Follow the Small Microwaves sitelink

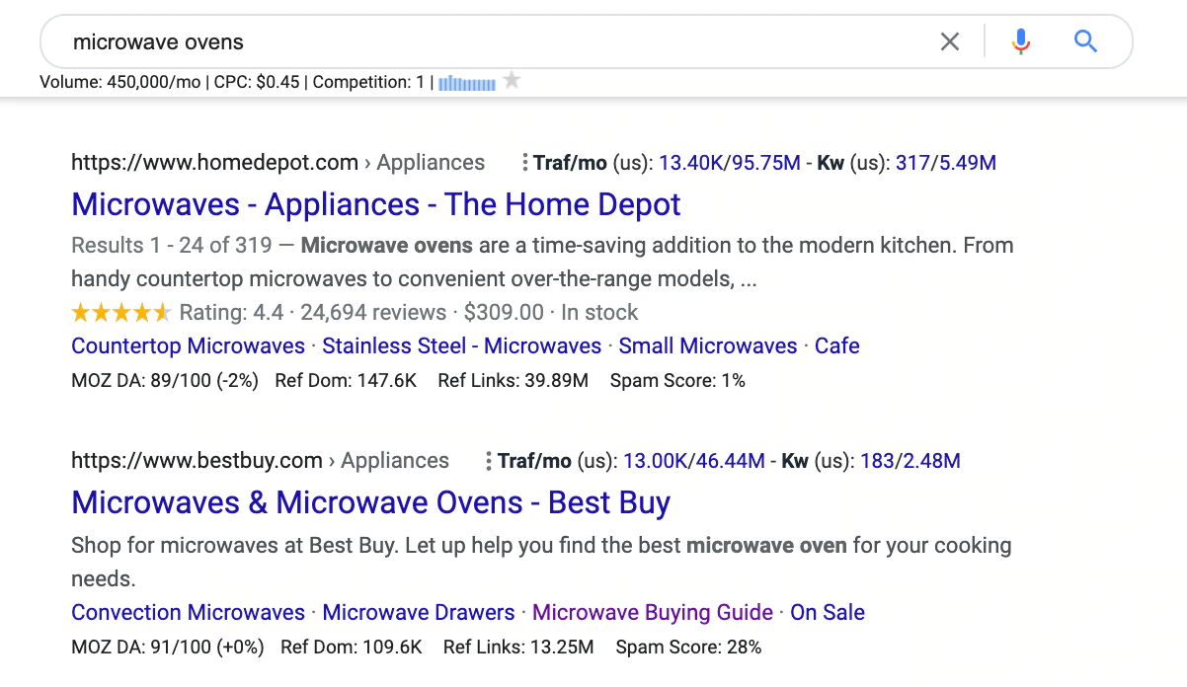[708, 345]
